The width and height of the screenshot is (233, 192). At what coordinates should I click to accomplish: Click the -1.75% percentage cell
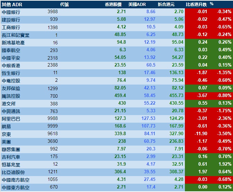pyautogui.click(x=224, y=111)
